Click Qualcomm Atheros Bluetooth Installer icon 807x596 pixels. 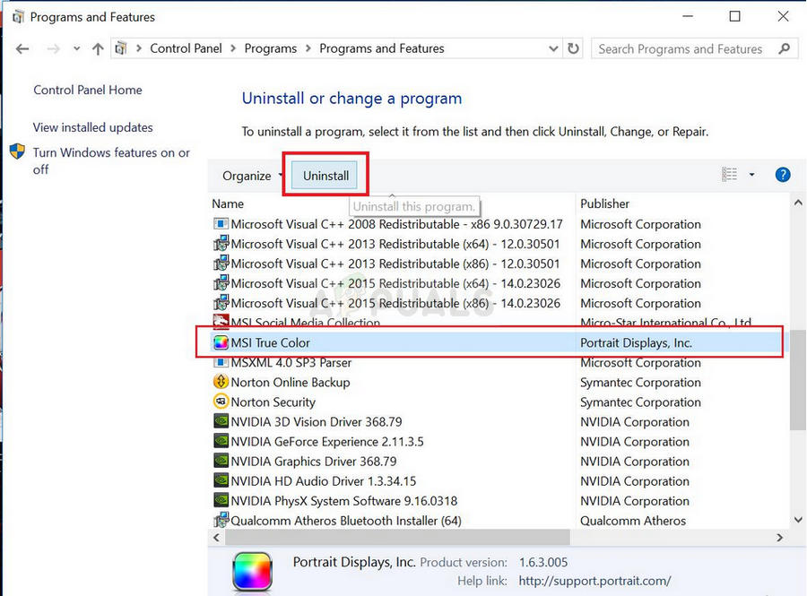(x=221, y=520)
